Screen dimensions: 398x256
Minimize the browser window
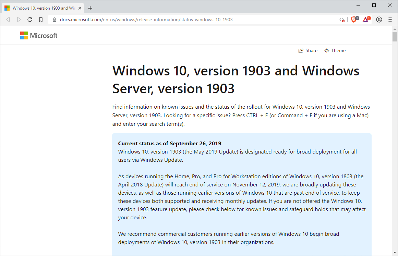[358, 5]
